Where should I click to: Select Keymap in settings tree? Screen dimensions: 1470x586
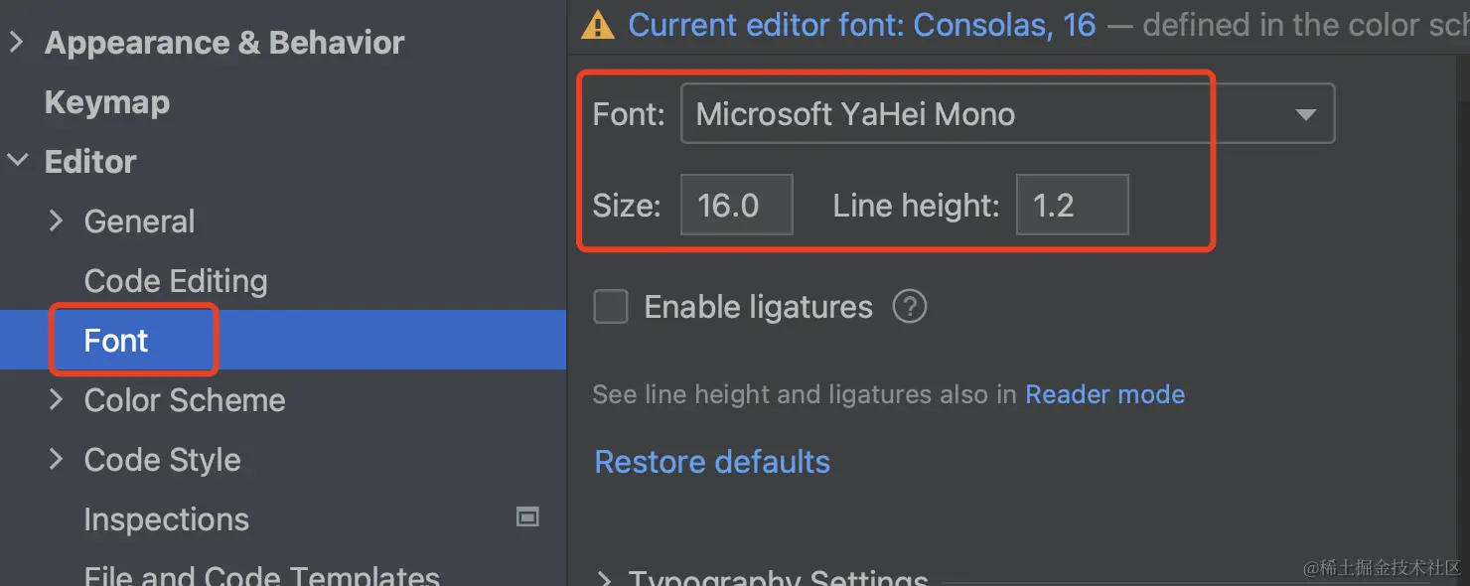pos(107,102)
